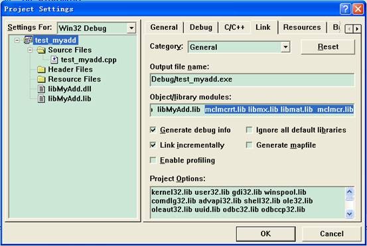Switch to the General tab
Viewport: 367px width, 246px height.
[x=164, y=27]
